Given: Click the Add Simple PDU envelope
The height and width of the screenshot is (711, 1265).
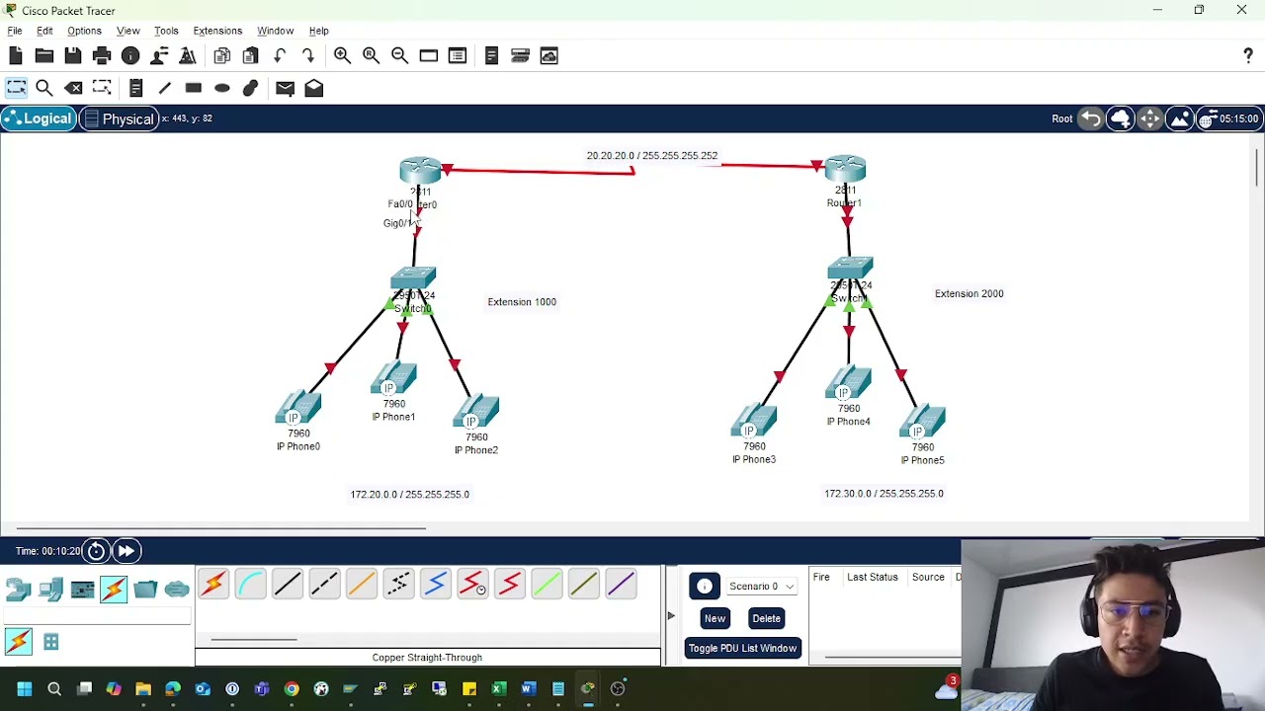Looking at the screenshot, I should pos(285,88).
